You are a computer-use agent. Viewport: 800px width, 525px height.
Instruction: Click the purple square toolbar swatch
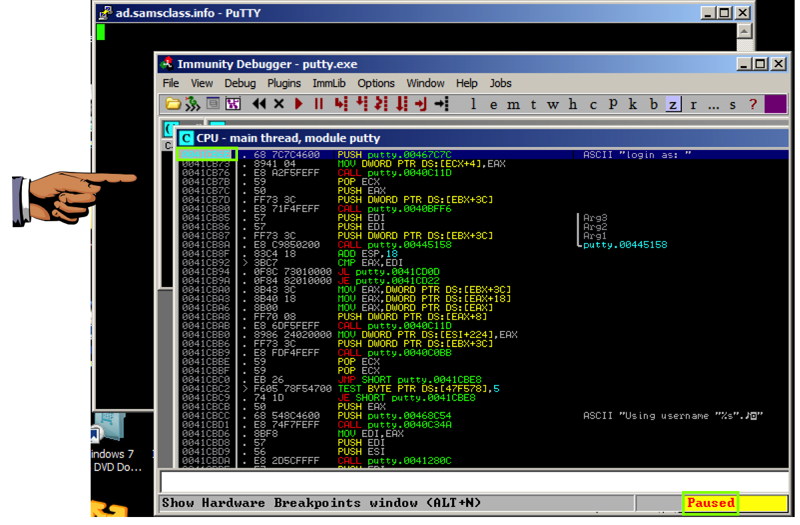coord(775,105)
